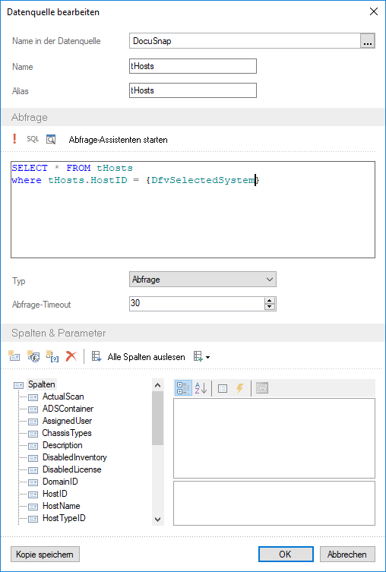Add new parameter icon with question mark

pyautogui.click(x=52, y=356)
